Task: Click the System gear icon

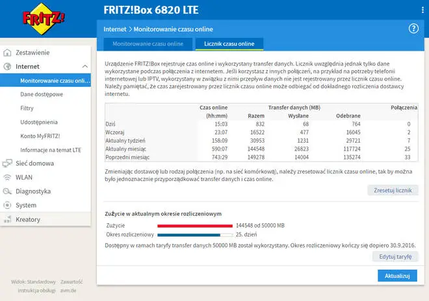Action: [x=7, y=205]
